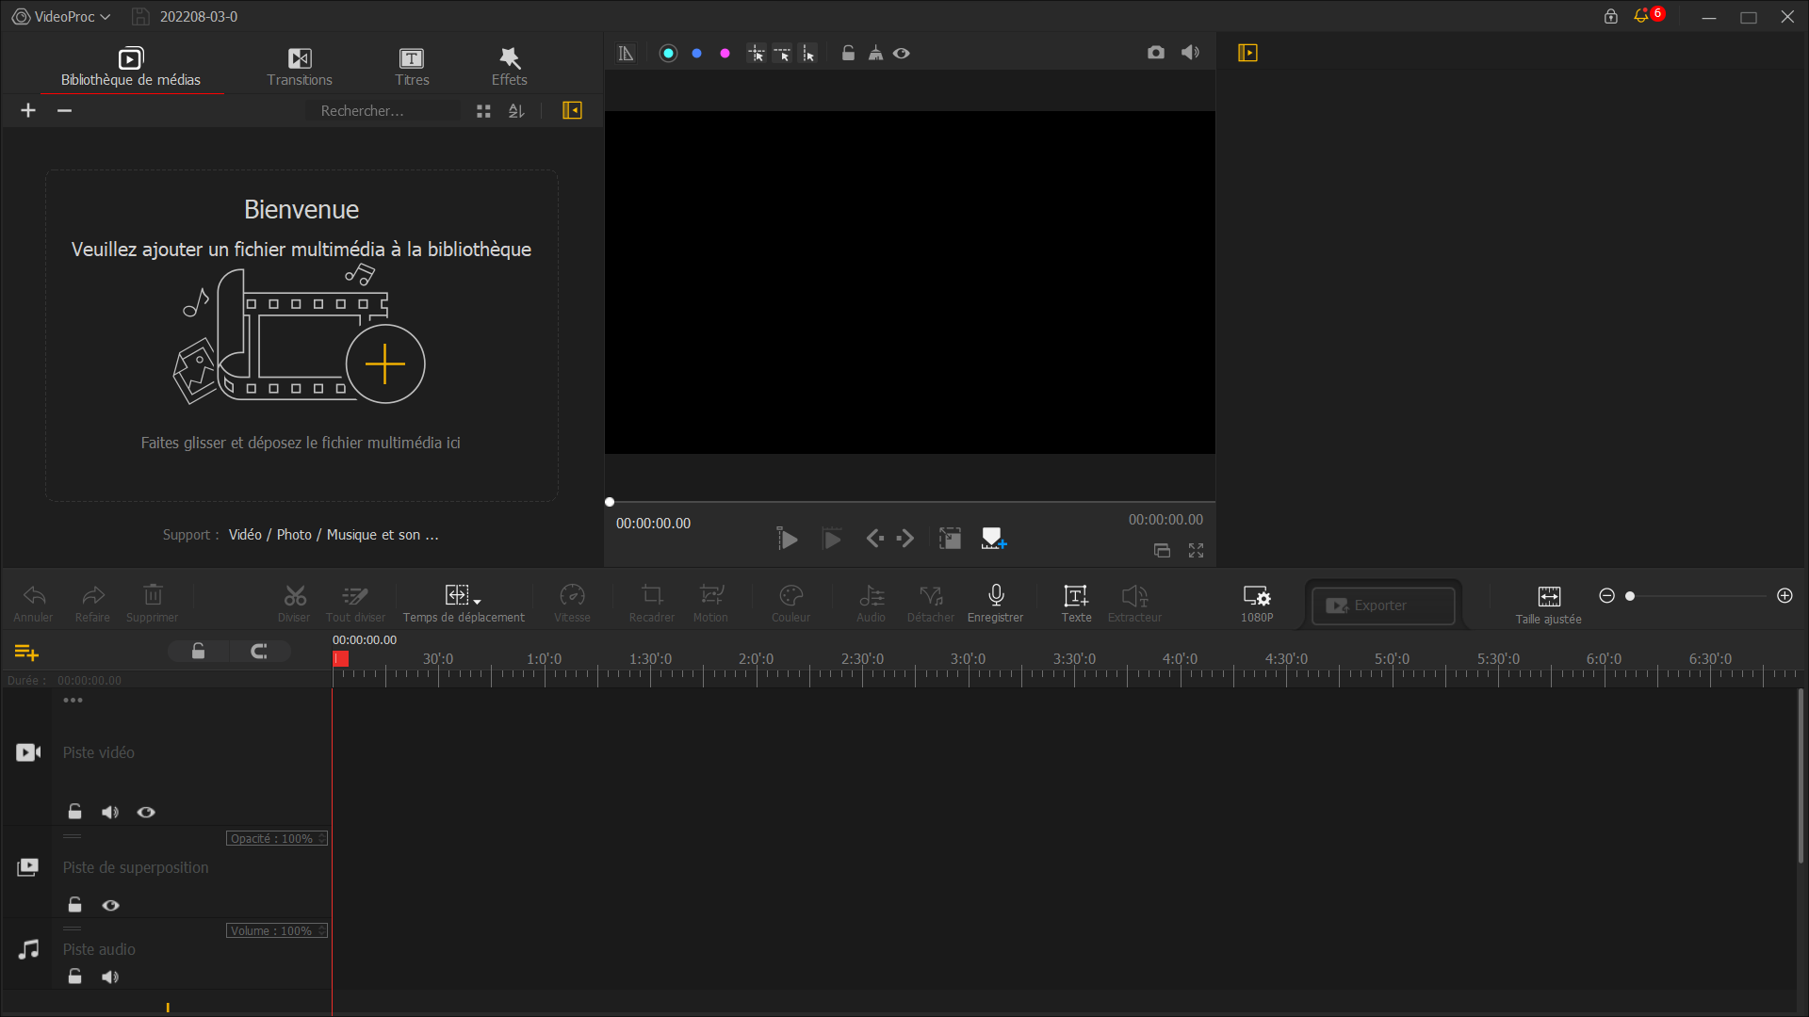Click the timeline zoom slider handle
Image resolution: width=1809 pixels, height=1017 pixels.
pos(1630,596)
